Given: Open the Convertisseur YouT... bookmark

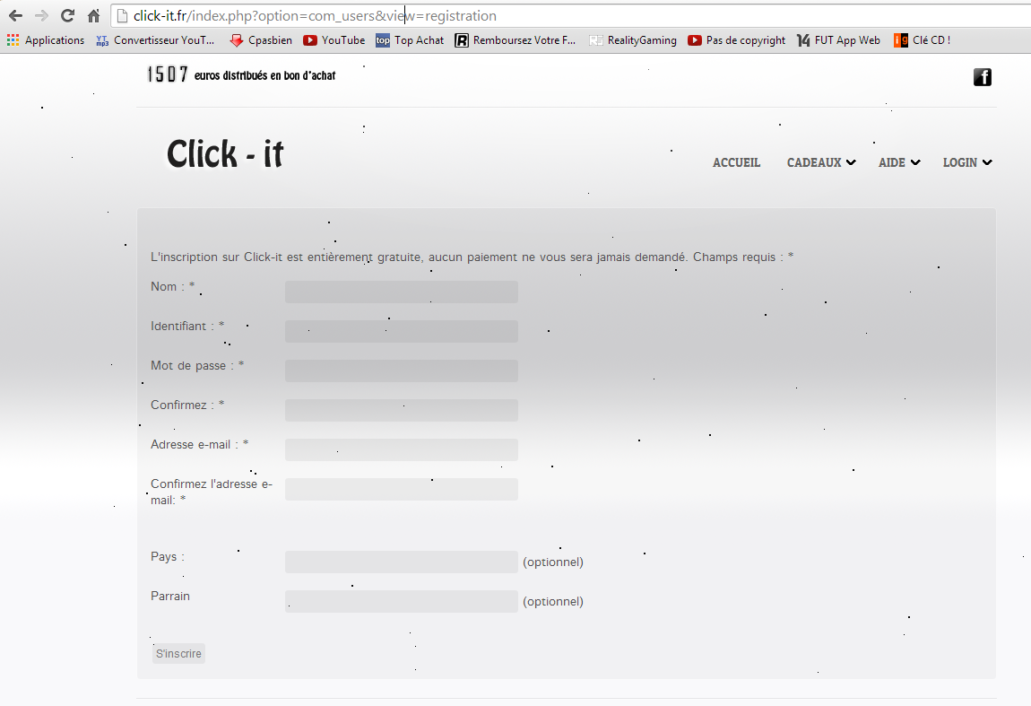Looking at the screenshot, I should (155, 40).
